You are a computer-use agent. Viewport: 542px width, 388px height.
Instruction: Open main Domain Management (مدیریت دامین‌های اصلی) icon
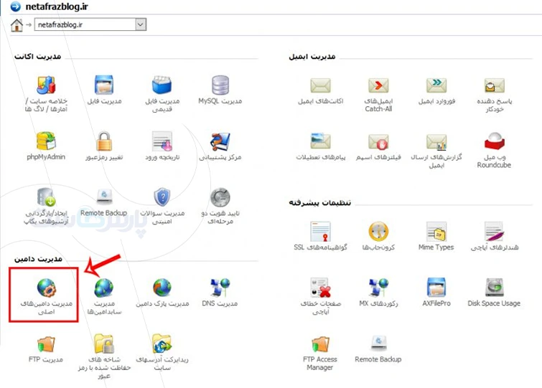coord(47,288)
